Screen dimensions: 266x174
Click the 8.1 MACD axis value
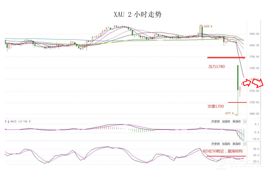257,124
